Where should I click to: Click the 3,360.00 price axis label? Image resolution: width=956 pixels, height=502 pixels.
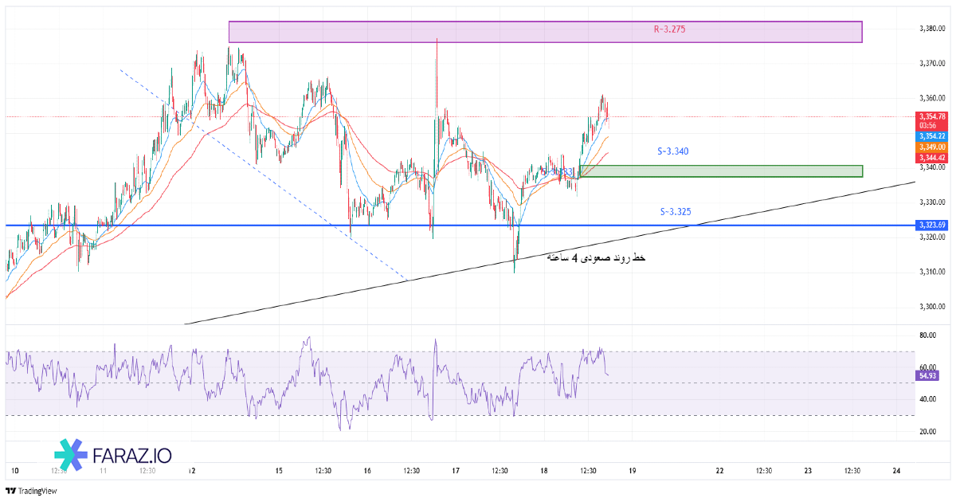pyautogui.click(x=931, y=98)
